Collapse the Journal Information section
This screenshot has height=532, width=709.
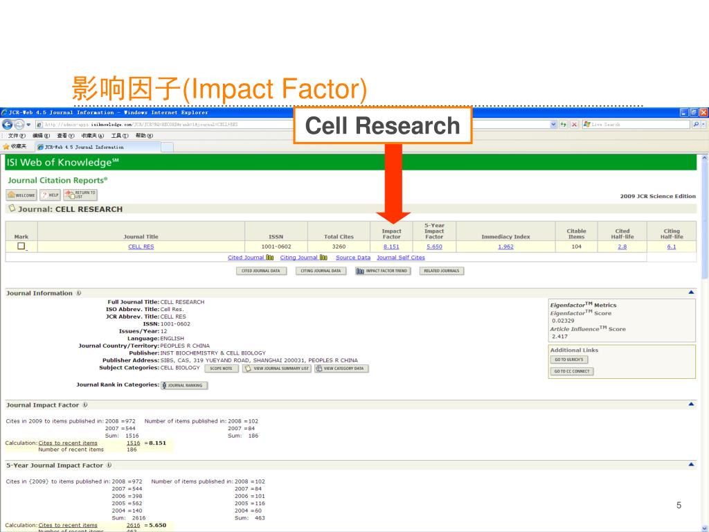pyautogui.click(x=691, y=293)
